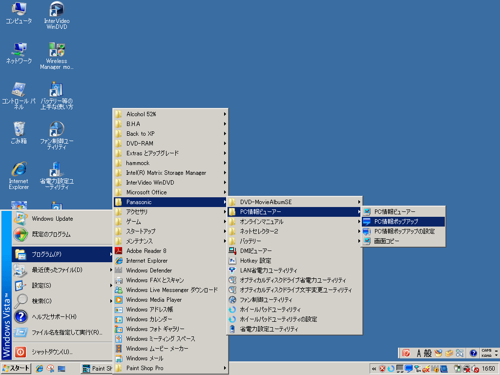
Task: Open Windows フォト ギャラリー
Action: pos(170,329)
